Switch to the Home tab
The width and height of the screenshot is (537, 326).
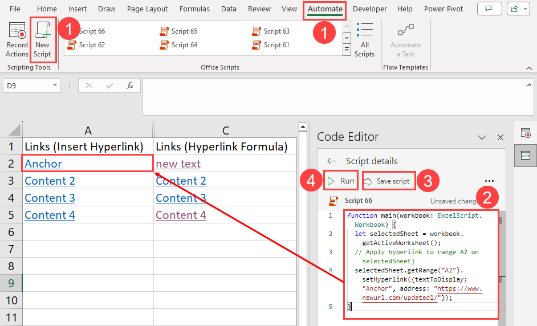tap(47, 9)
